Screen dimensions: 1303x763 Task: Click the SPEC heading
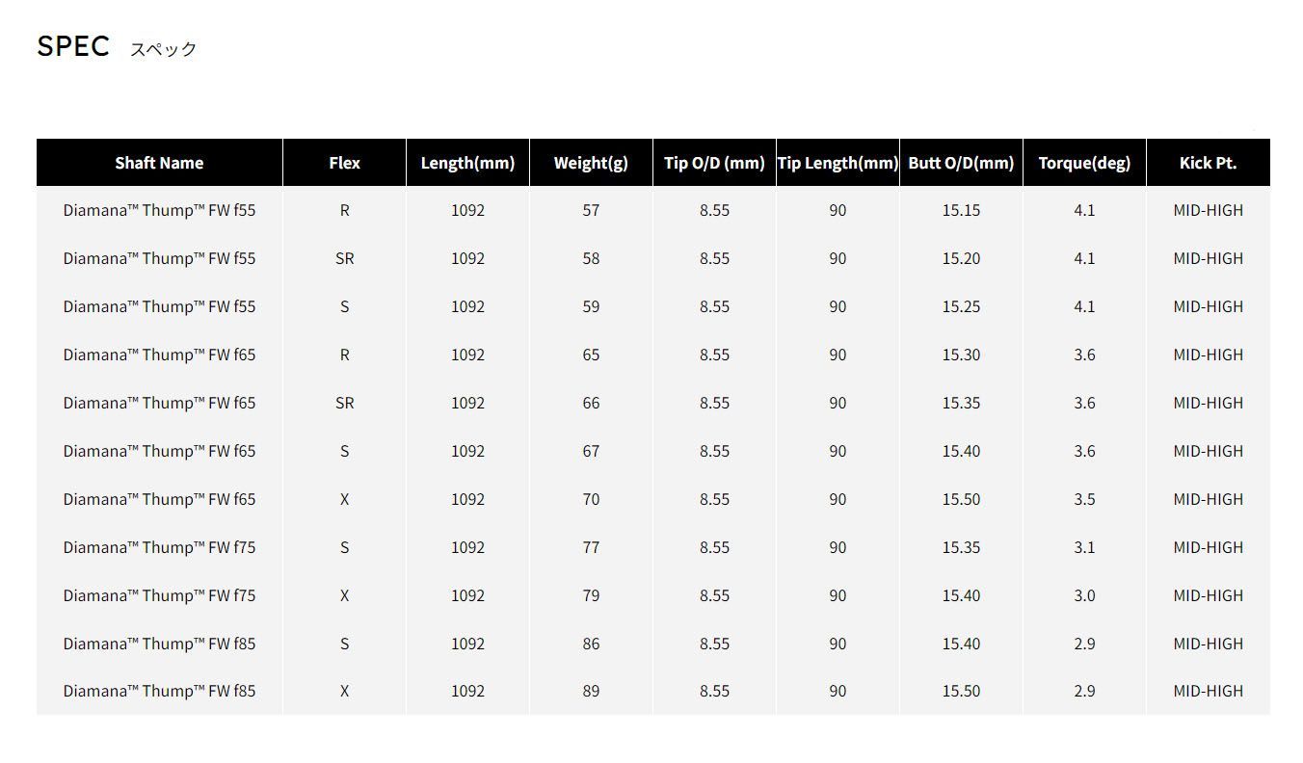[x=73, y=46]
